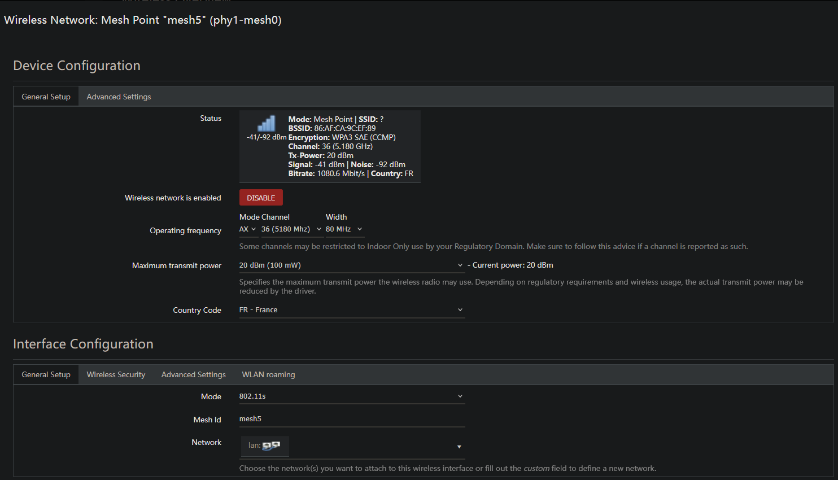The width and height of the screenshot is (838, 480).
Task: Click the Device Configuration heading
Action: [77, 66]
